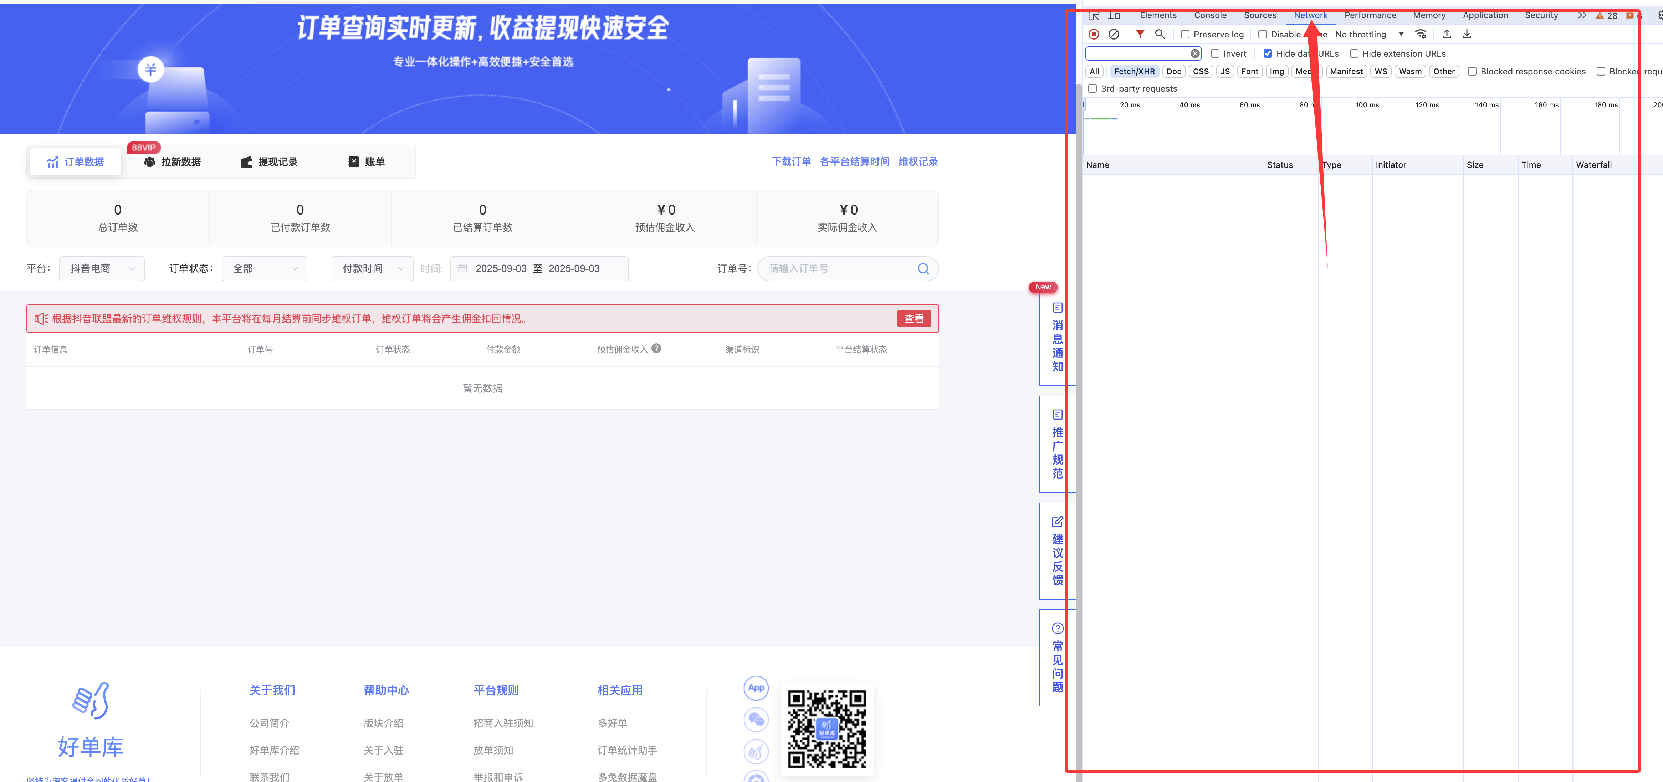The width and height of the screenshot is (1663, 782).
Task: Open the network search magnifier icon
Action: tap(1160, 34)
